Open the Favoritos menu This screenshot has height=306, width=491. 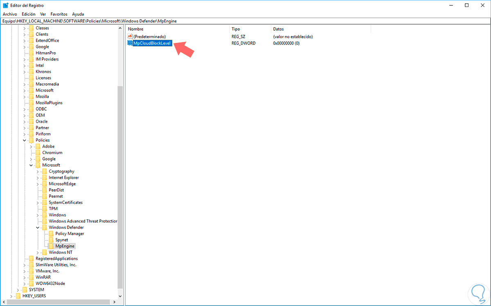59,14
